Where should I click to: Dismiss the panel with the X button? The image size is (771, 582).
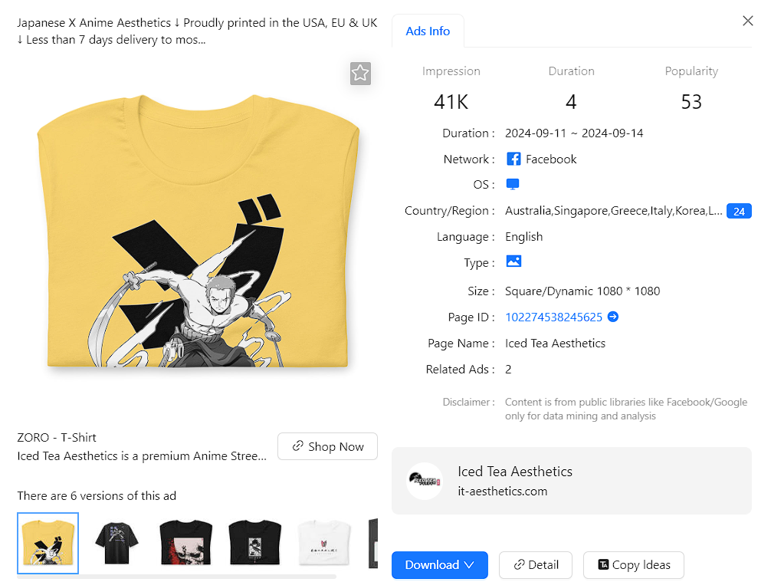(747, 21)
